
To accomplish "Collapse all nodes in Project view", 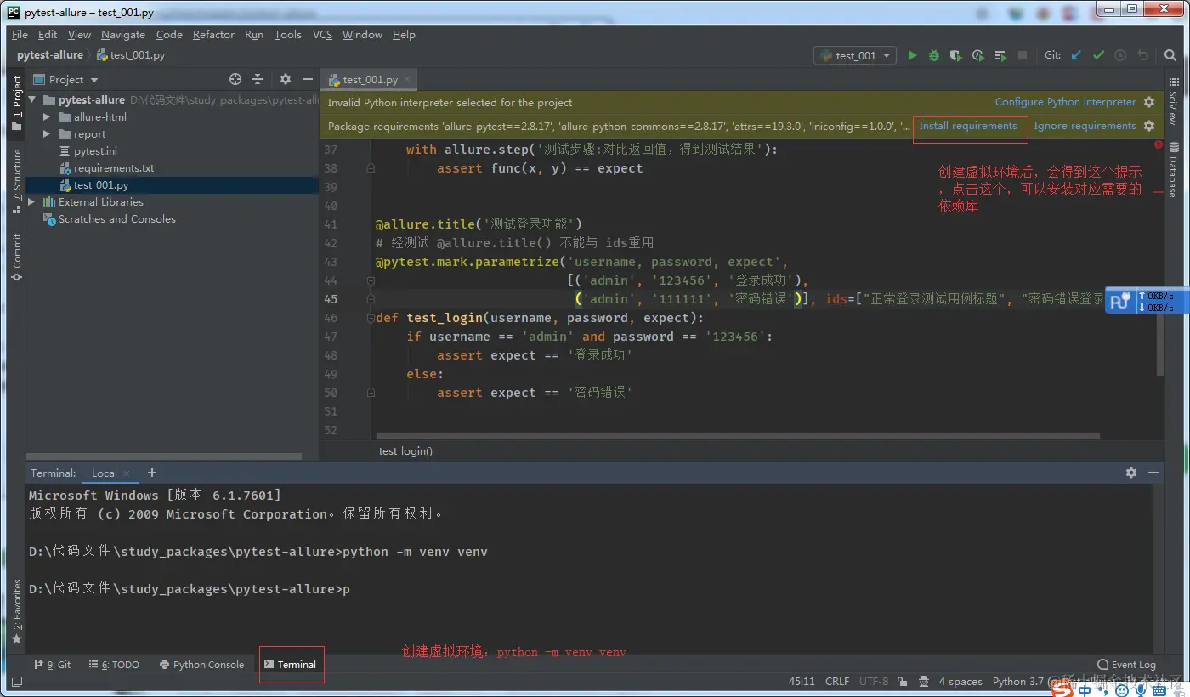I will pyautogui.click(x=257, y=79).
